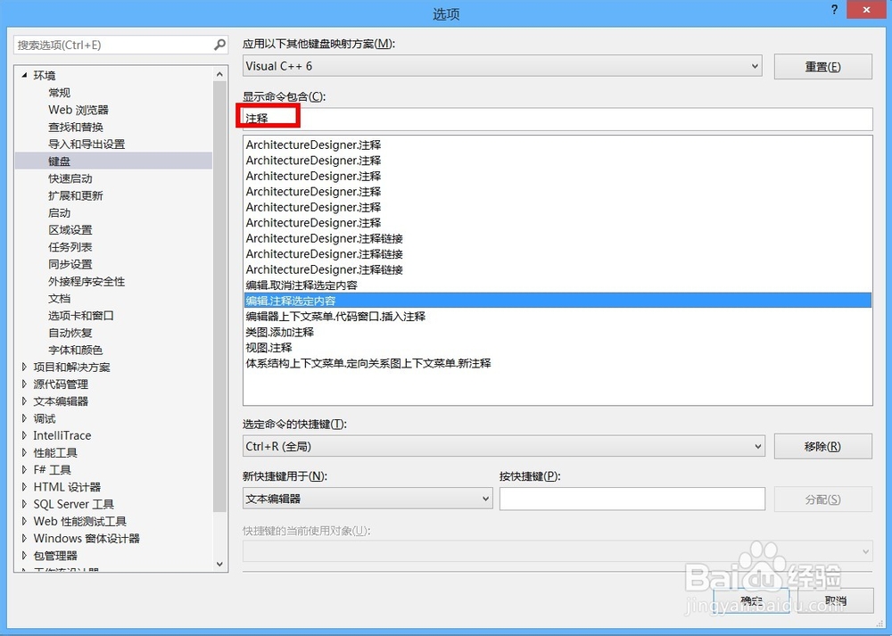Open the 文档 settings page
Image resolution: width=892 pixels, height=636 pixels.
(59, 298)
